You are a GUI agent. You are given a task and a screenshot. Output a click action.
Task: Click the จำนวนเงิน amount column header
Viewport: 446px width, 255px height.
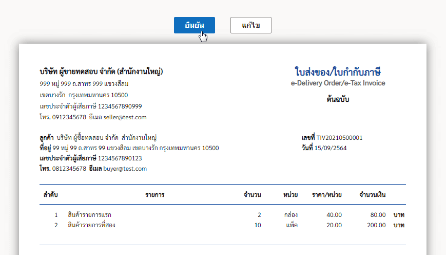[x=372, y=195]
